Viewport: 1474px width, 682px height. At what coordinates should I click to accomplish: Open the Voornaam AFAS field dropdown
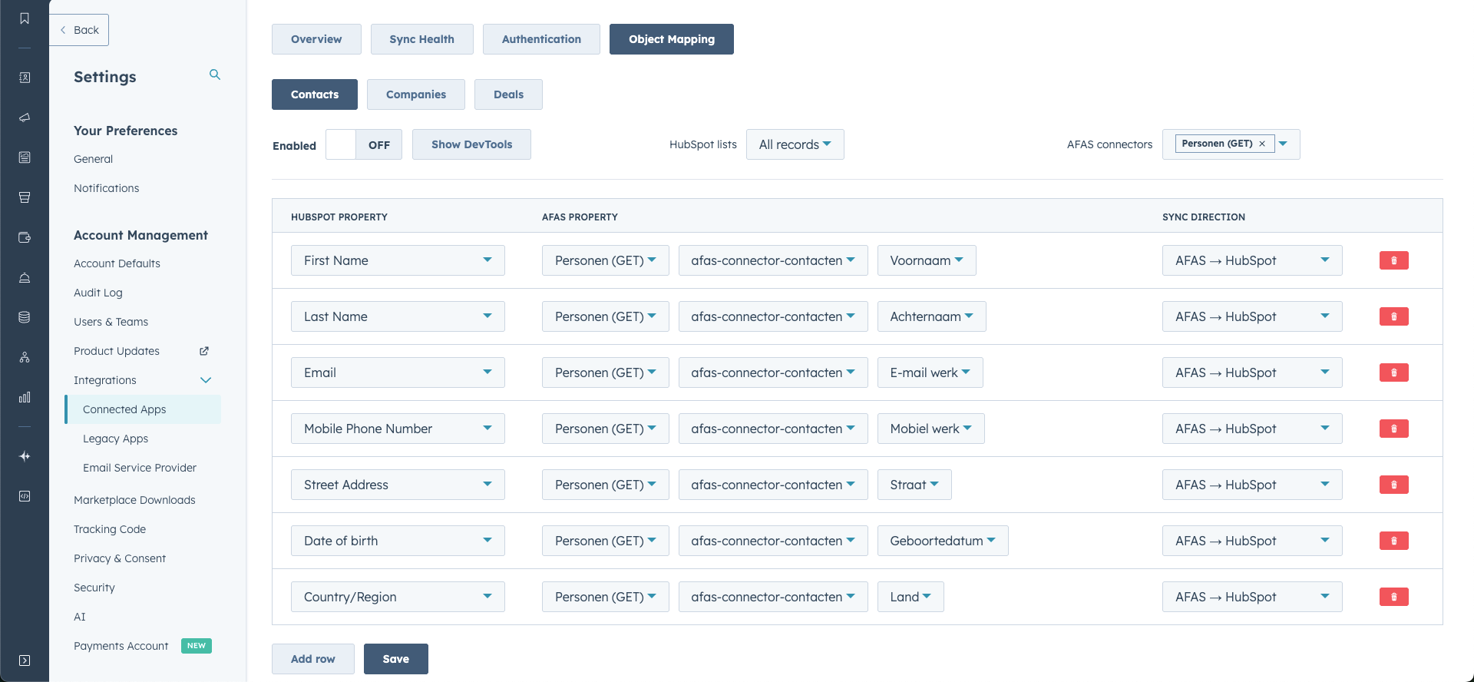[x=927, y=260]
